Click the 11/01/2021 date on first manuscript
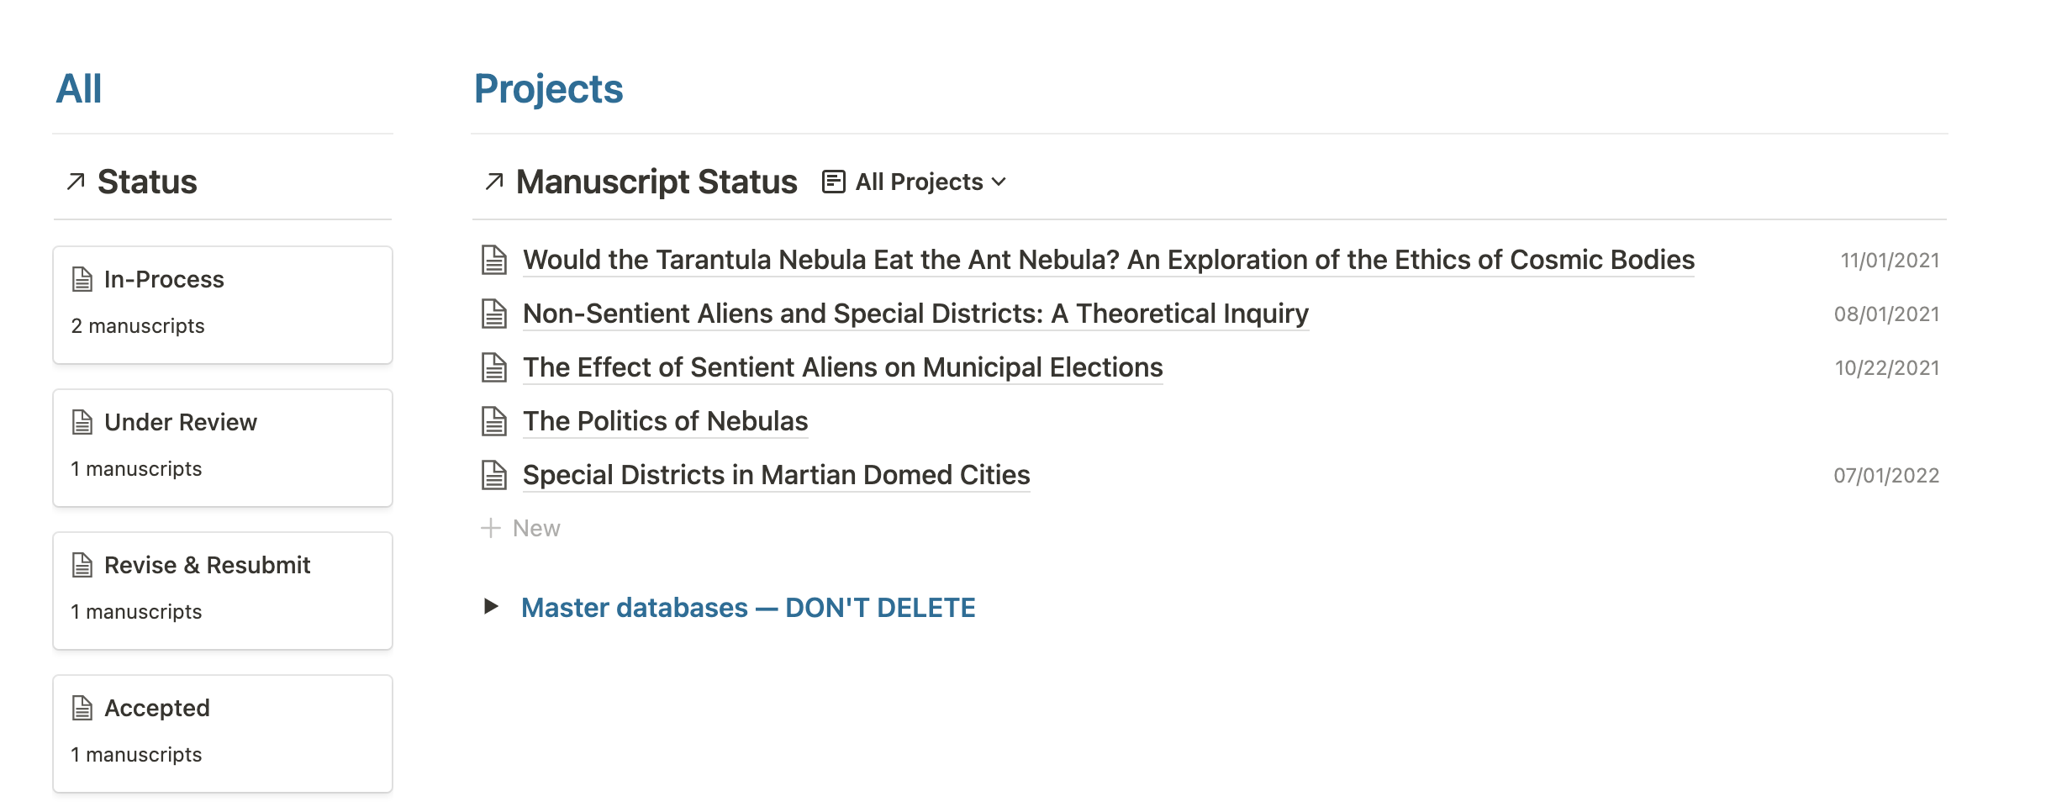Image resolution: width=2046 pixels, height=807 pixels. coord(1890,261)
